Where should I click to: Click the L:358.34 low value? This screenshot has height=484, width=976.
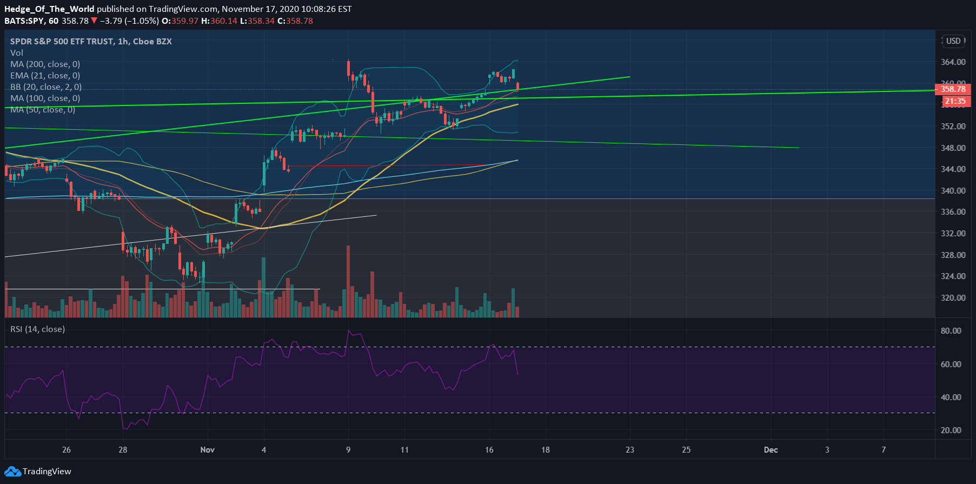[x=257, y=21]
